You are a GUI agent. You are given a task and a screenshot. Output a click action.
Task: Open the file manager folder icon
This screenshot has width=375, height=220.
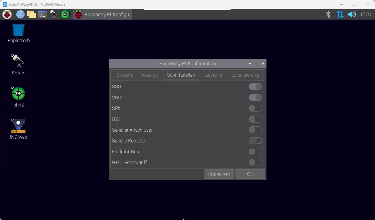pyautogui.click(x=31, y=14)
